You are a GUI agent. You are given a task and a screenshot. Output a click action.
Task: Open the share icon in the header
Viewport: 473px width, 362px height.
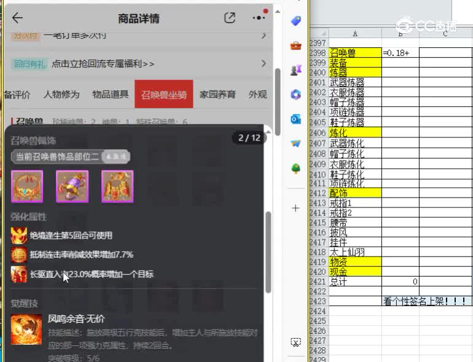230,18
